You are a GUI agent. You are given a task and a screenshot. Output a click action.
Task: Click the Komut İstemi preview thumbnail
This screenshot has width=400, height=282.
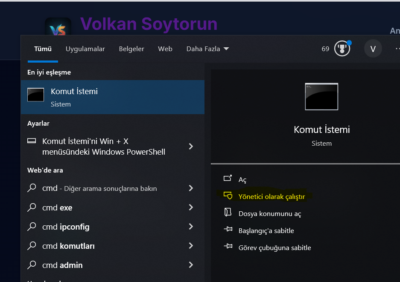tap(321, 96)
